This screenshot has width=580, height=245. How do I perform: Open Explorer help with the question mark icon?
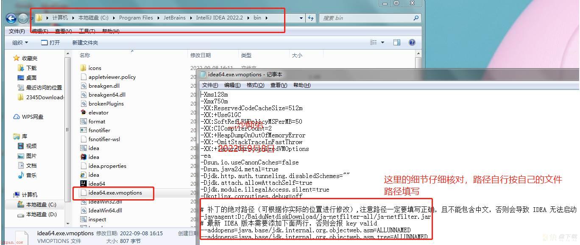click(412, 42)
